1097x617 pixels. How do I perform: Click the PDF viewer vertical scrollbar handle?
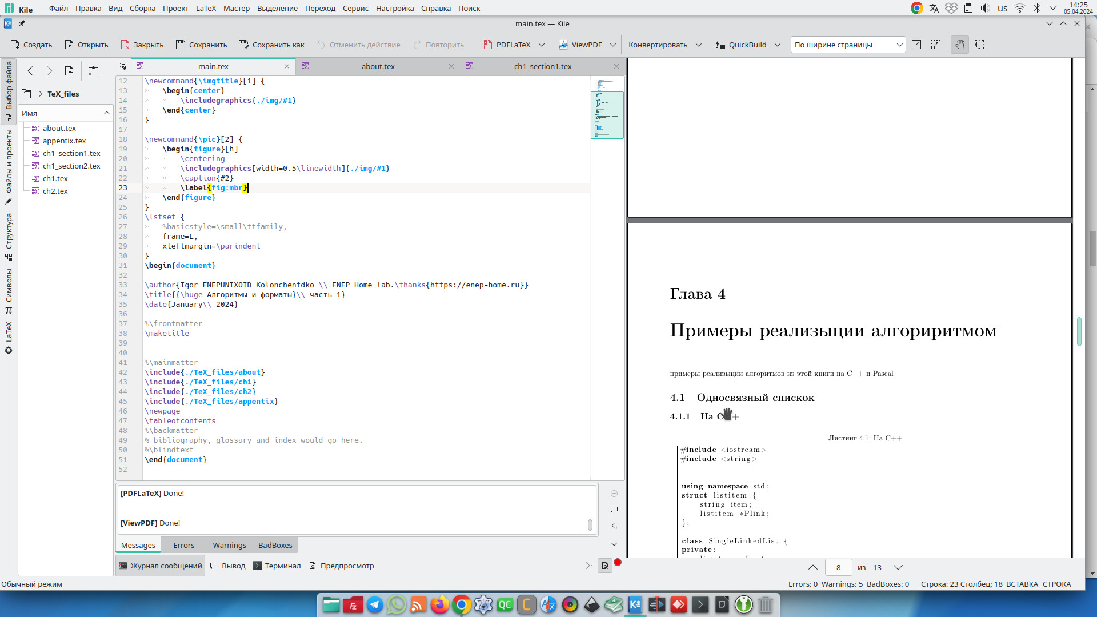[1079, 331]
